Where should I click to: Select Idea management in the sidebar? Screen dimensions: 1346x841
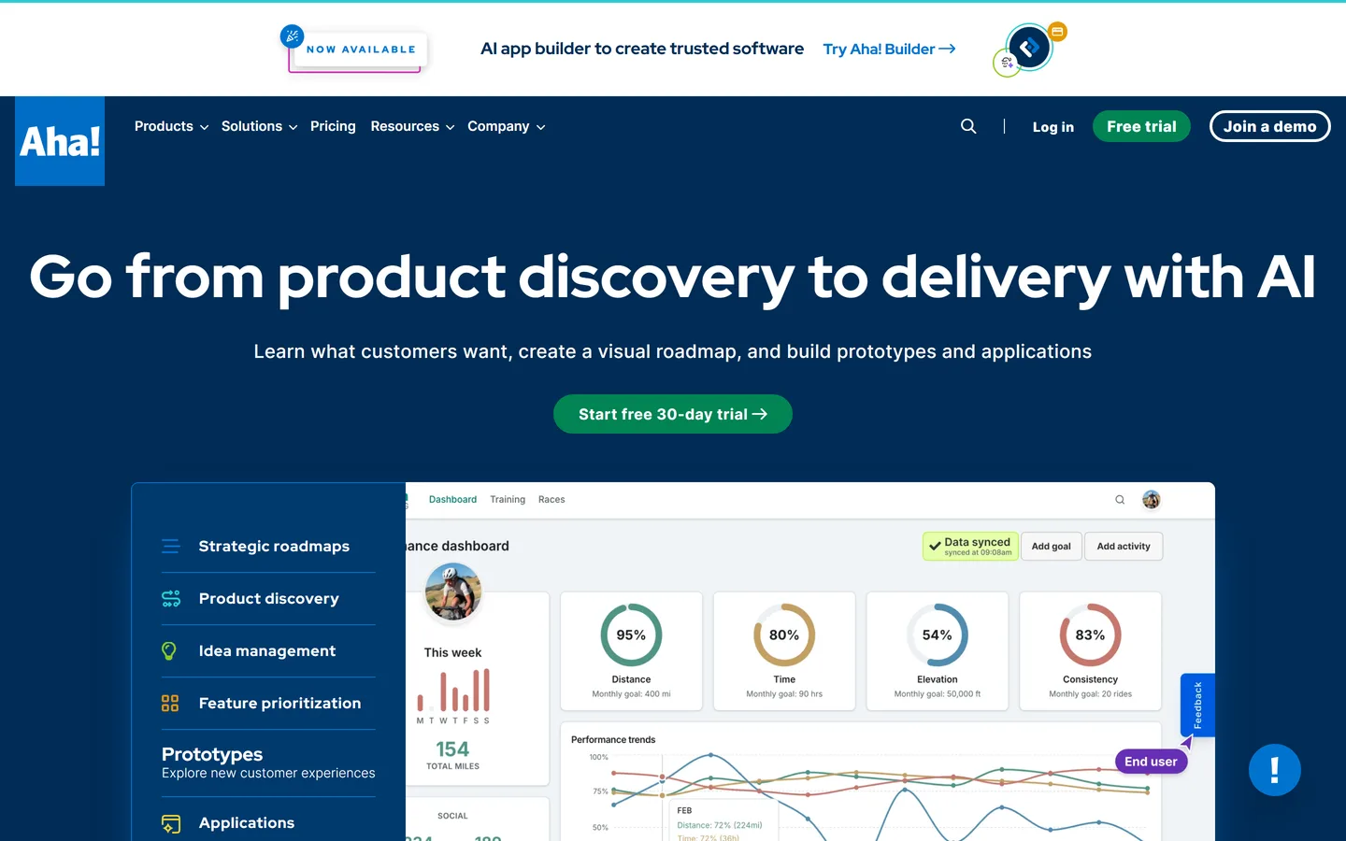coord(268,651)
